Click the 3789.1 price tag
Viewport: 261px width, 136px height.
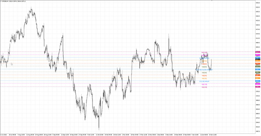(x=258, y=87)
